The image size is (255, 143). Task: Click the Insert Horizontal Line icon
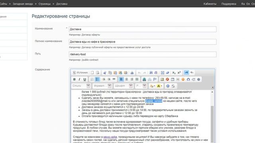pos(178,79)
